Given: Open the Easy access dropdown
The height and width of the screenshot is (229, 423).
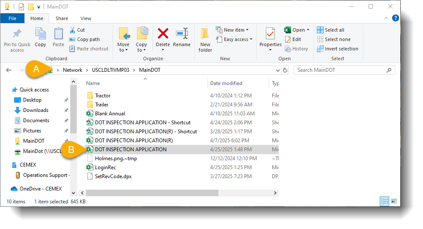Looking at the screenshot, I should click(x=234, y=39).
